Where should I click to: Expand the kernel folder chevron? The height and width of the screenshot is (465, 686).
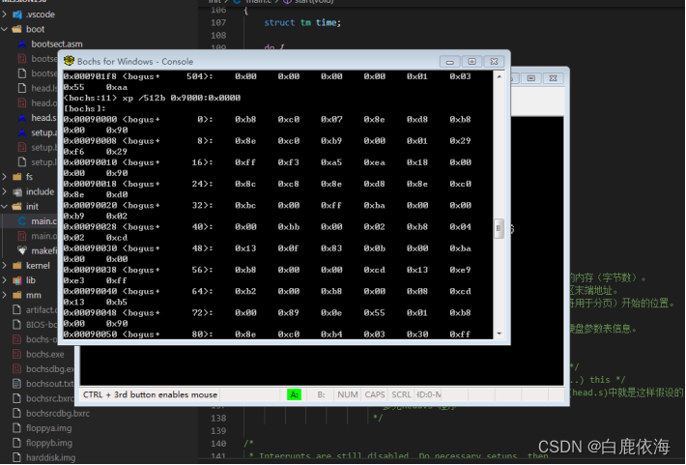pos(5,266)
